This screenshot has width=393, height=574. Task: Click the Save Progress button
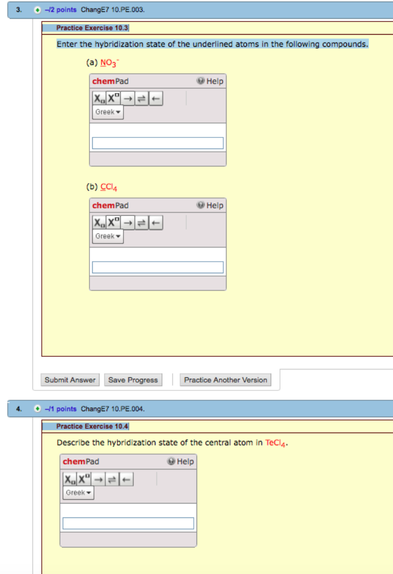coord(133,380)
